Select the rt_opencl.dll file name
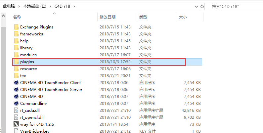The image size is (263, 133). (x=32, y=117)
